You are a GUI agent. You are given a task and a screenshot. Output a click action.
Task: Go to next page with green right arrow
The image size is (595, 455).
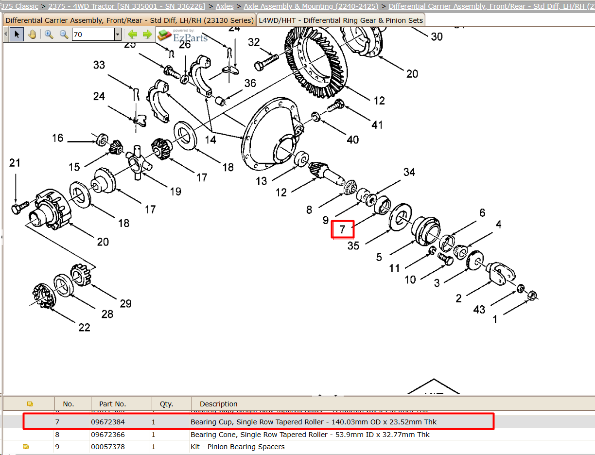pos(147,35)
